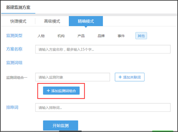This screenshot has height=132, width=178.
Task: Start monitoring with 开始监测 button
Action: click(x=61, y=125)
